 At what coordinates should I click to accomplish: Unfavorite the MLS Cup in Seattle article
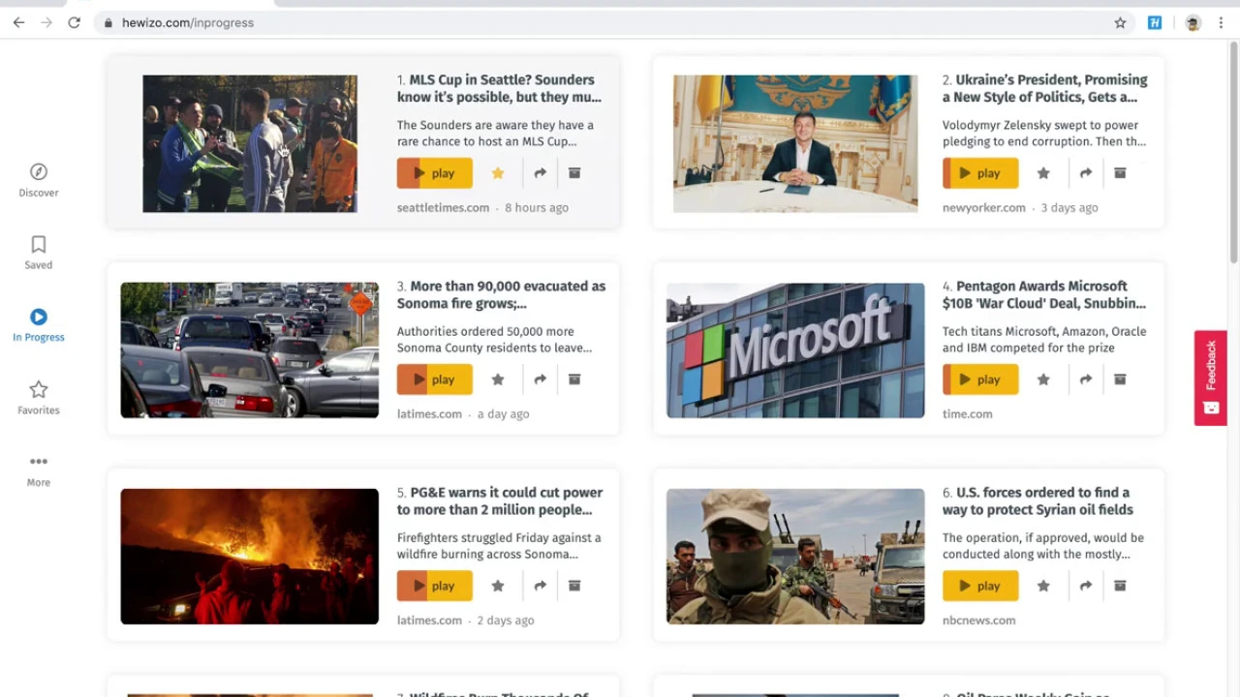498,173
